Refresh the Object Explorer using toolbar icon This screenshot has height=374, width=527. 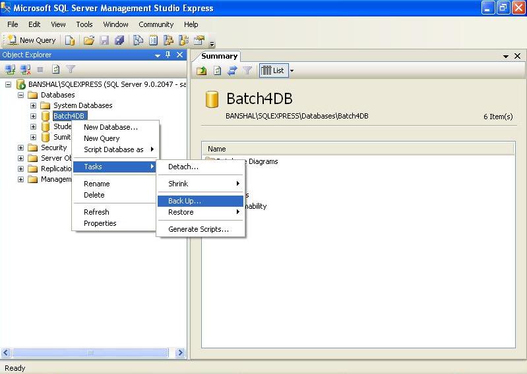55,68
